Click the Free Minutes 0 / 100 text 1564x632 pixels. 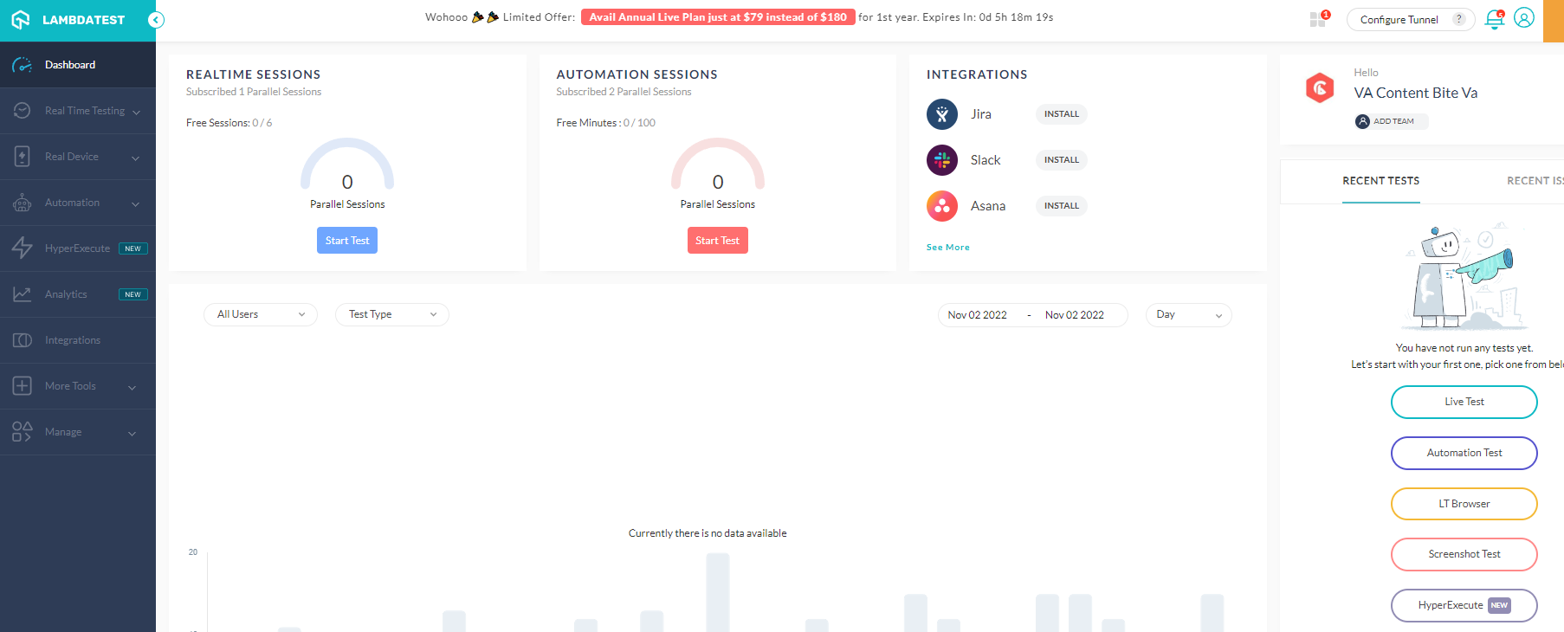pyautogui.click(x=606, y=123)
